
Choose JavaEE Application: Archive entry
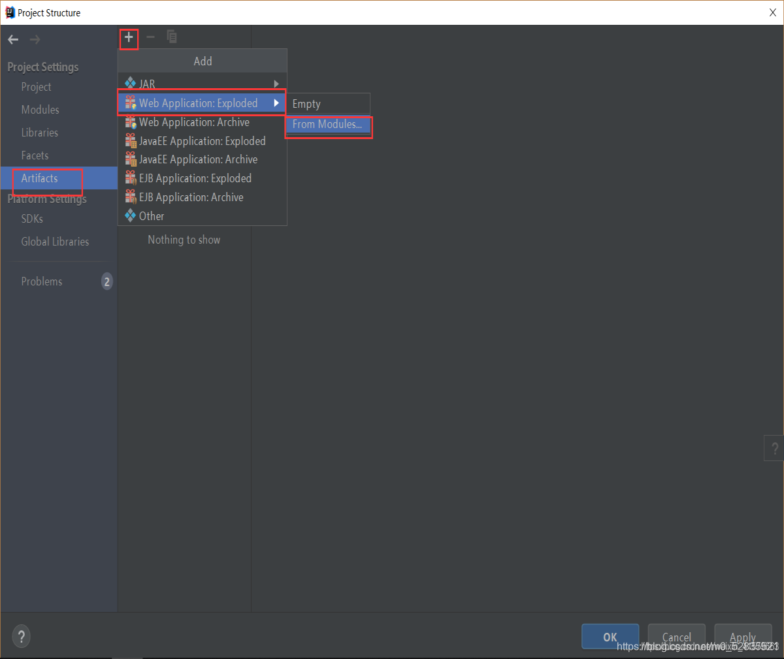pos(202,159)
